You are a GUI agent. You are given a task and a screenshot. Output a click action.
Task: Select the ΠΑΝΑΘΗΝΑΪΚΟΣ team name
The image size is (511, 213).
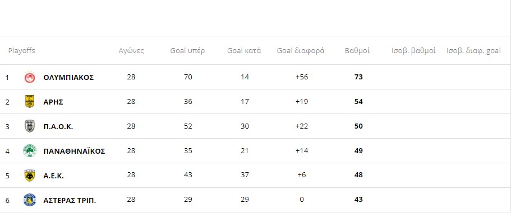[74, 151]
